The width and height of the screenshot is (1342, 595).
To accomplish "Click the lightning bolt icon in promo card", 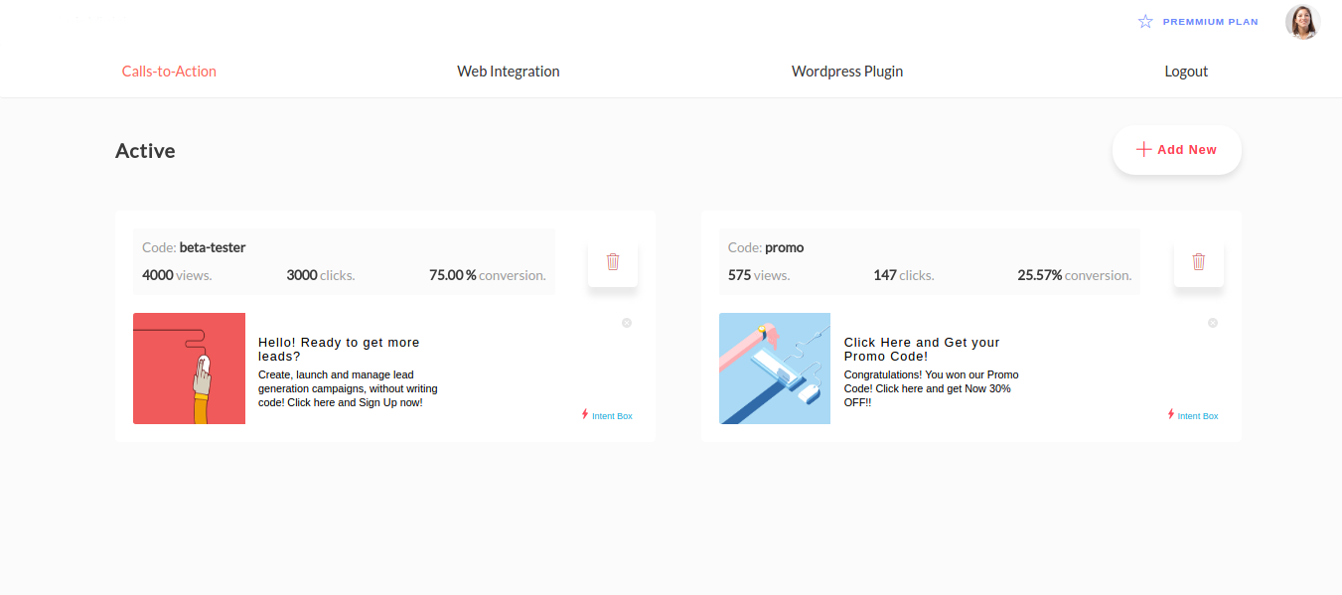I will coord(1171,414).
